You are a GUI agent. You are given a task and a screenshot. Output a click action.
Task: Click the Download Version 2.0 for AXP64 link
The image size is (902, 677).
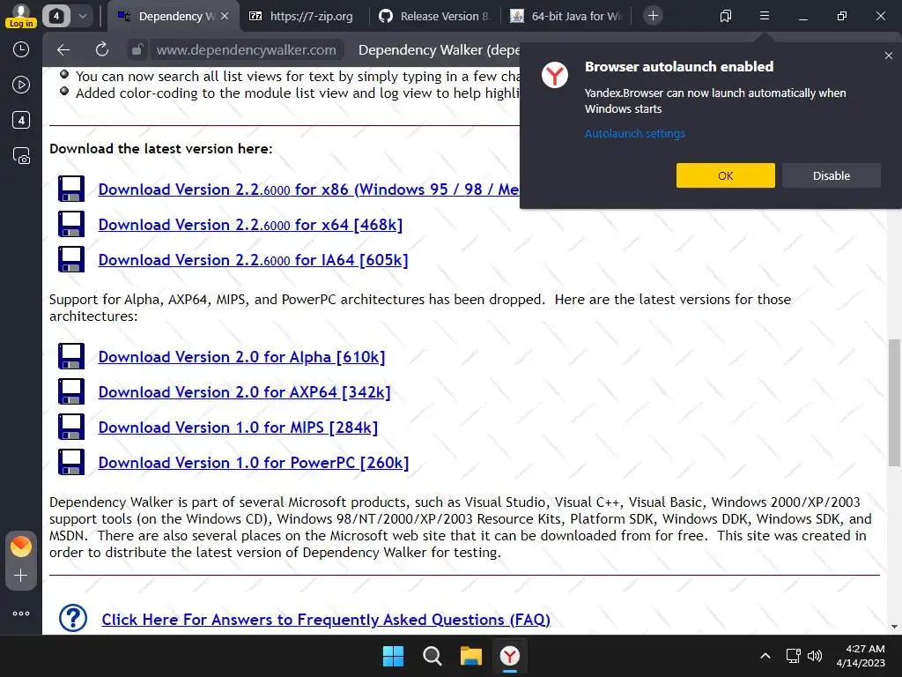tap(245, 392)
